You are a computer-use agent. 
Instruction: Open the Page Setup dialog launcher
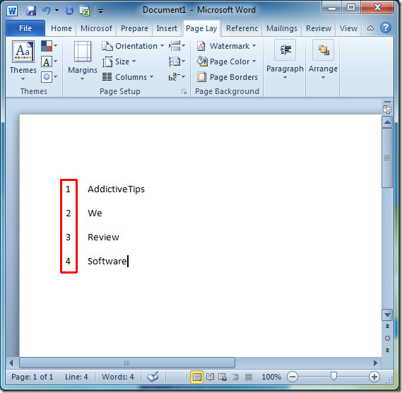click(184, 92)
